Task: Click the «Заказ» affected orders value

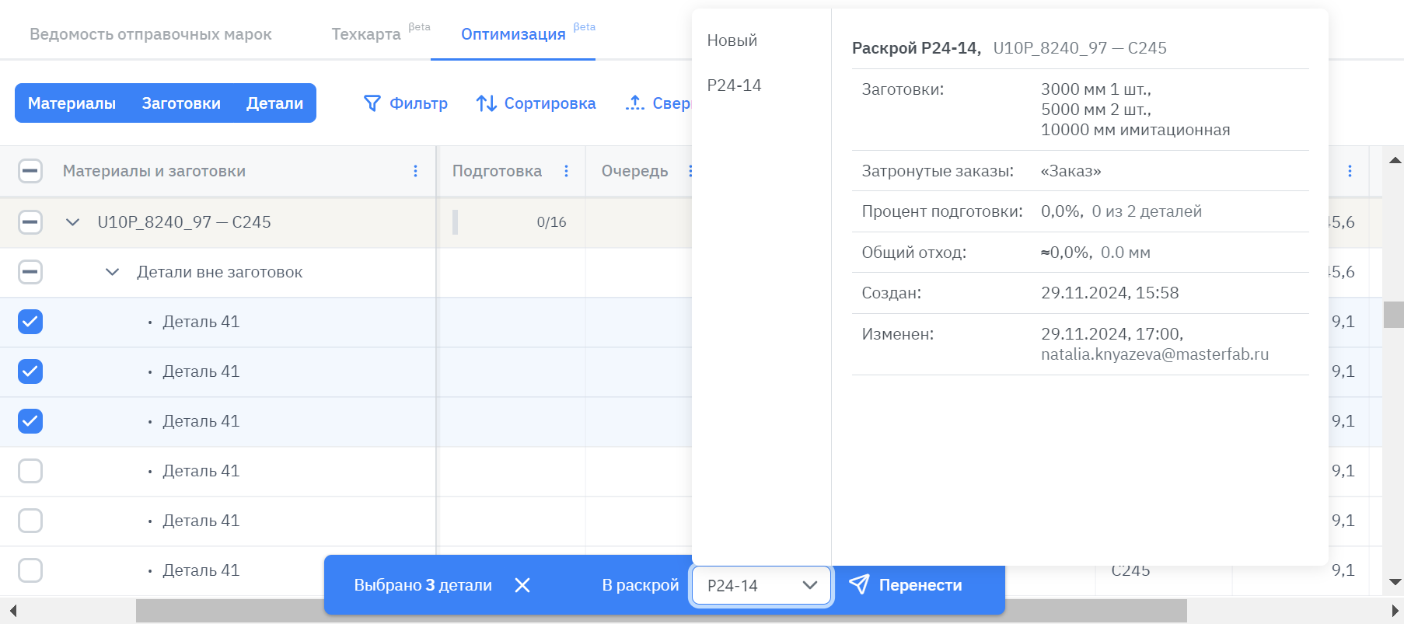Action: [x=1070, y=171]
